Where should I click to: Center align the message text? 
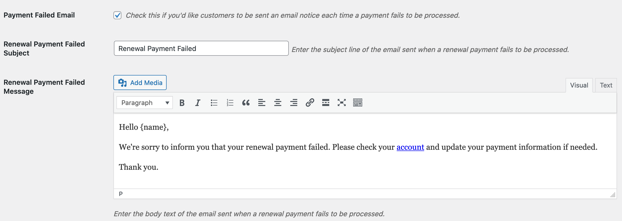point(278,103)
